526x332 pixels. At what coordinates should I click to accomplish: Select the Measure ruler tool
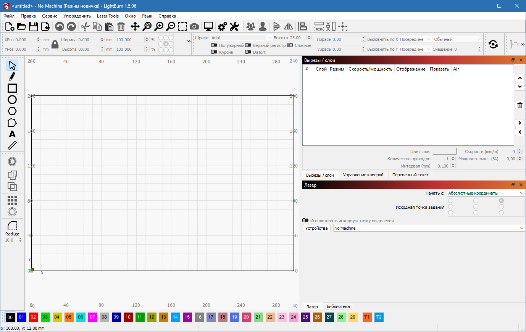[x=12, y=145]
